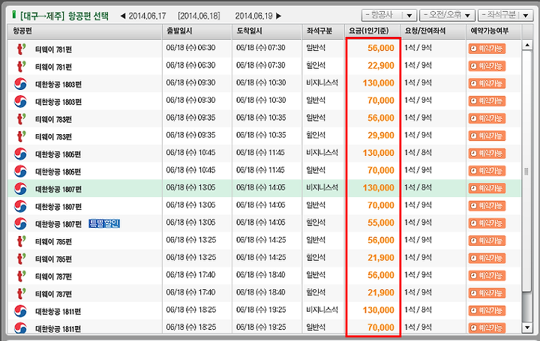Click 예약가능 button for 대한항공 1803편 비지니스석

pyautogui.click(x=487, y=84)
